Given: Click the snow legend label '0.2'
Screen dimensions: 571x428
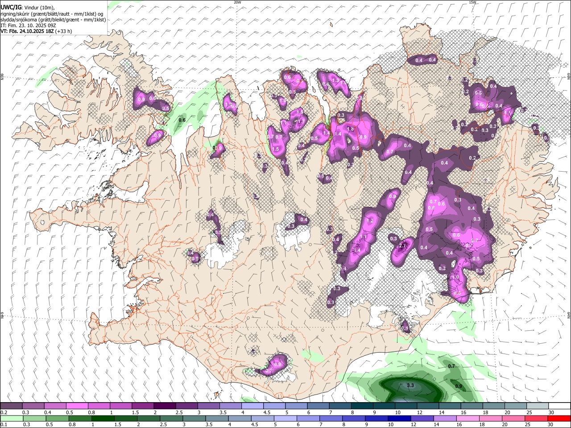Looking at the screenshot, I should click(4, 412).
